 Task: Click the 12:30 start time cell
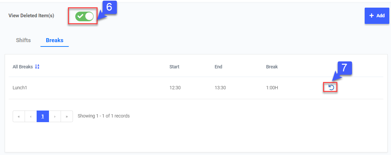[x=175, y=88]
